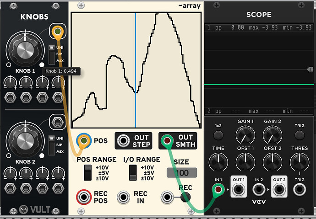Click the POS input jack
Image resolution: width=316 pixels, height=219 pixels.
pyautogui.click(x=83, y=141)
